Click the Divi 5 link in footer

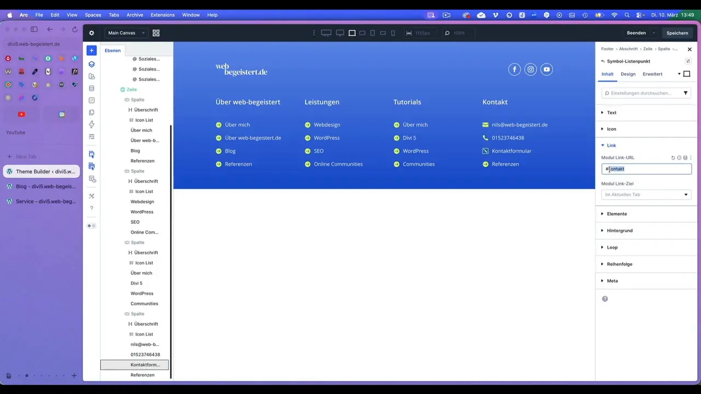(x=410, y=138)
